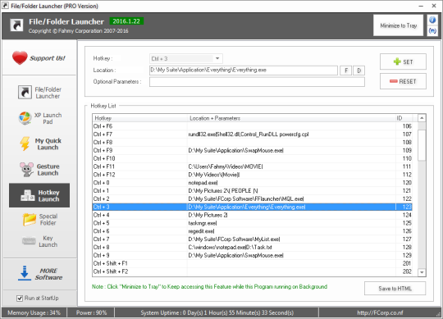Click the 2016.1.22 version badge
The height and width of the screenshot is (319, 443).
[126, 21]
